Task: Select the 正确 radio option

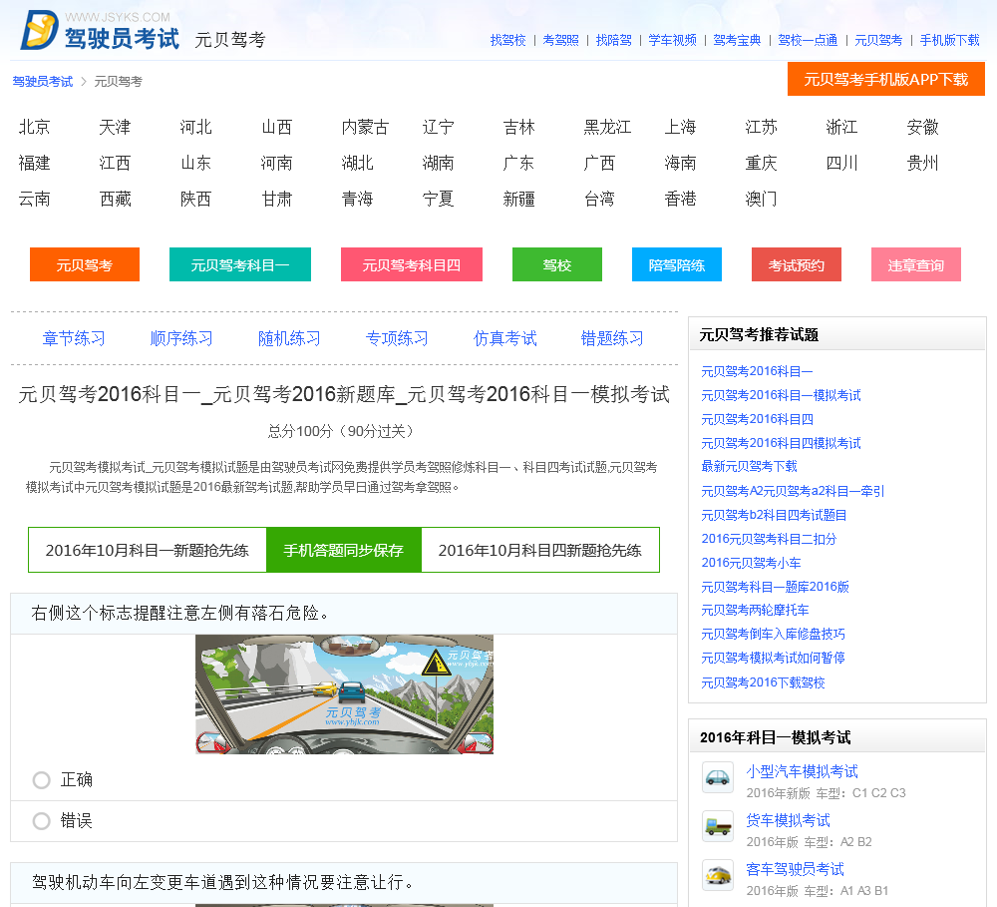Action: tap(41, 779)
